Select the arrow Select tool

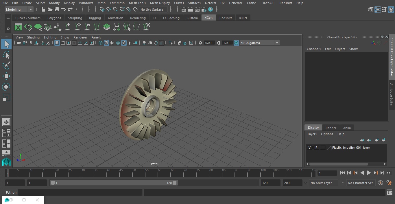(x=6, y=44)
